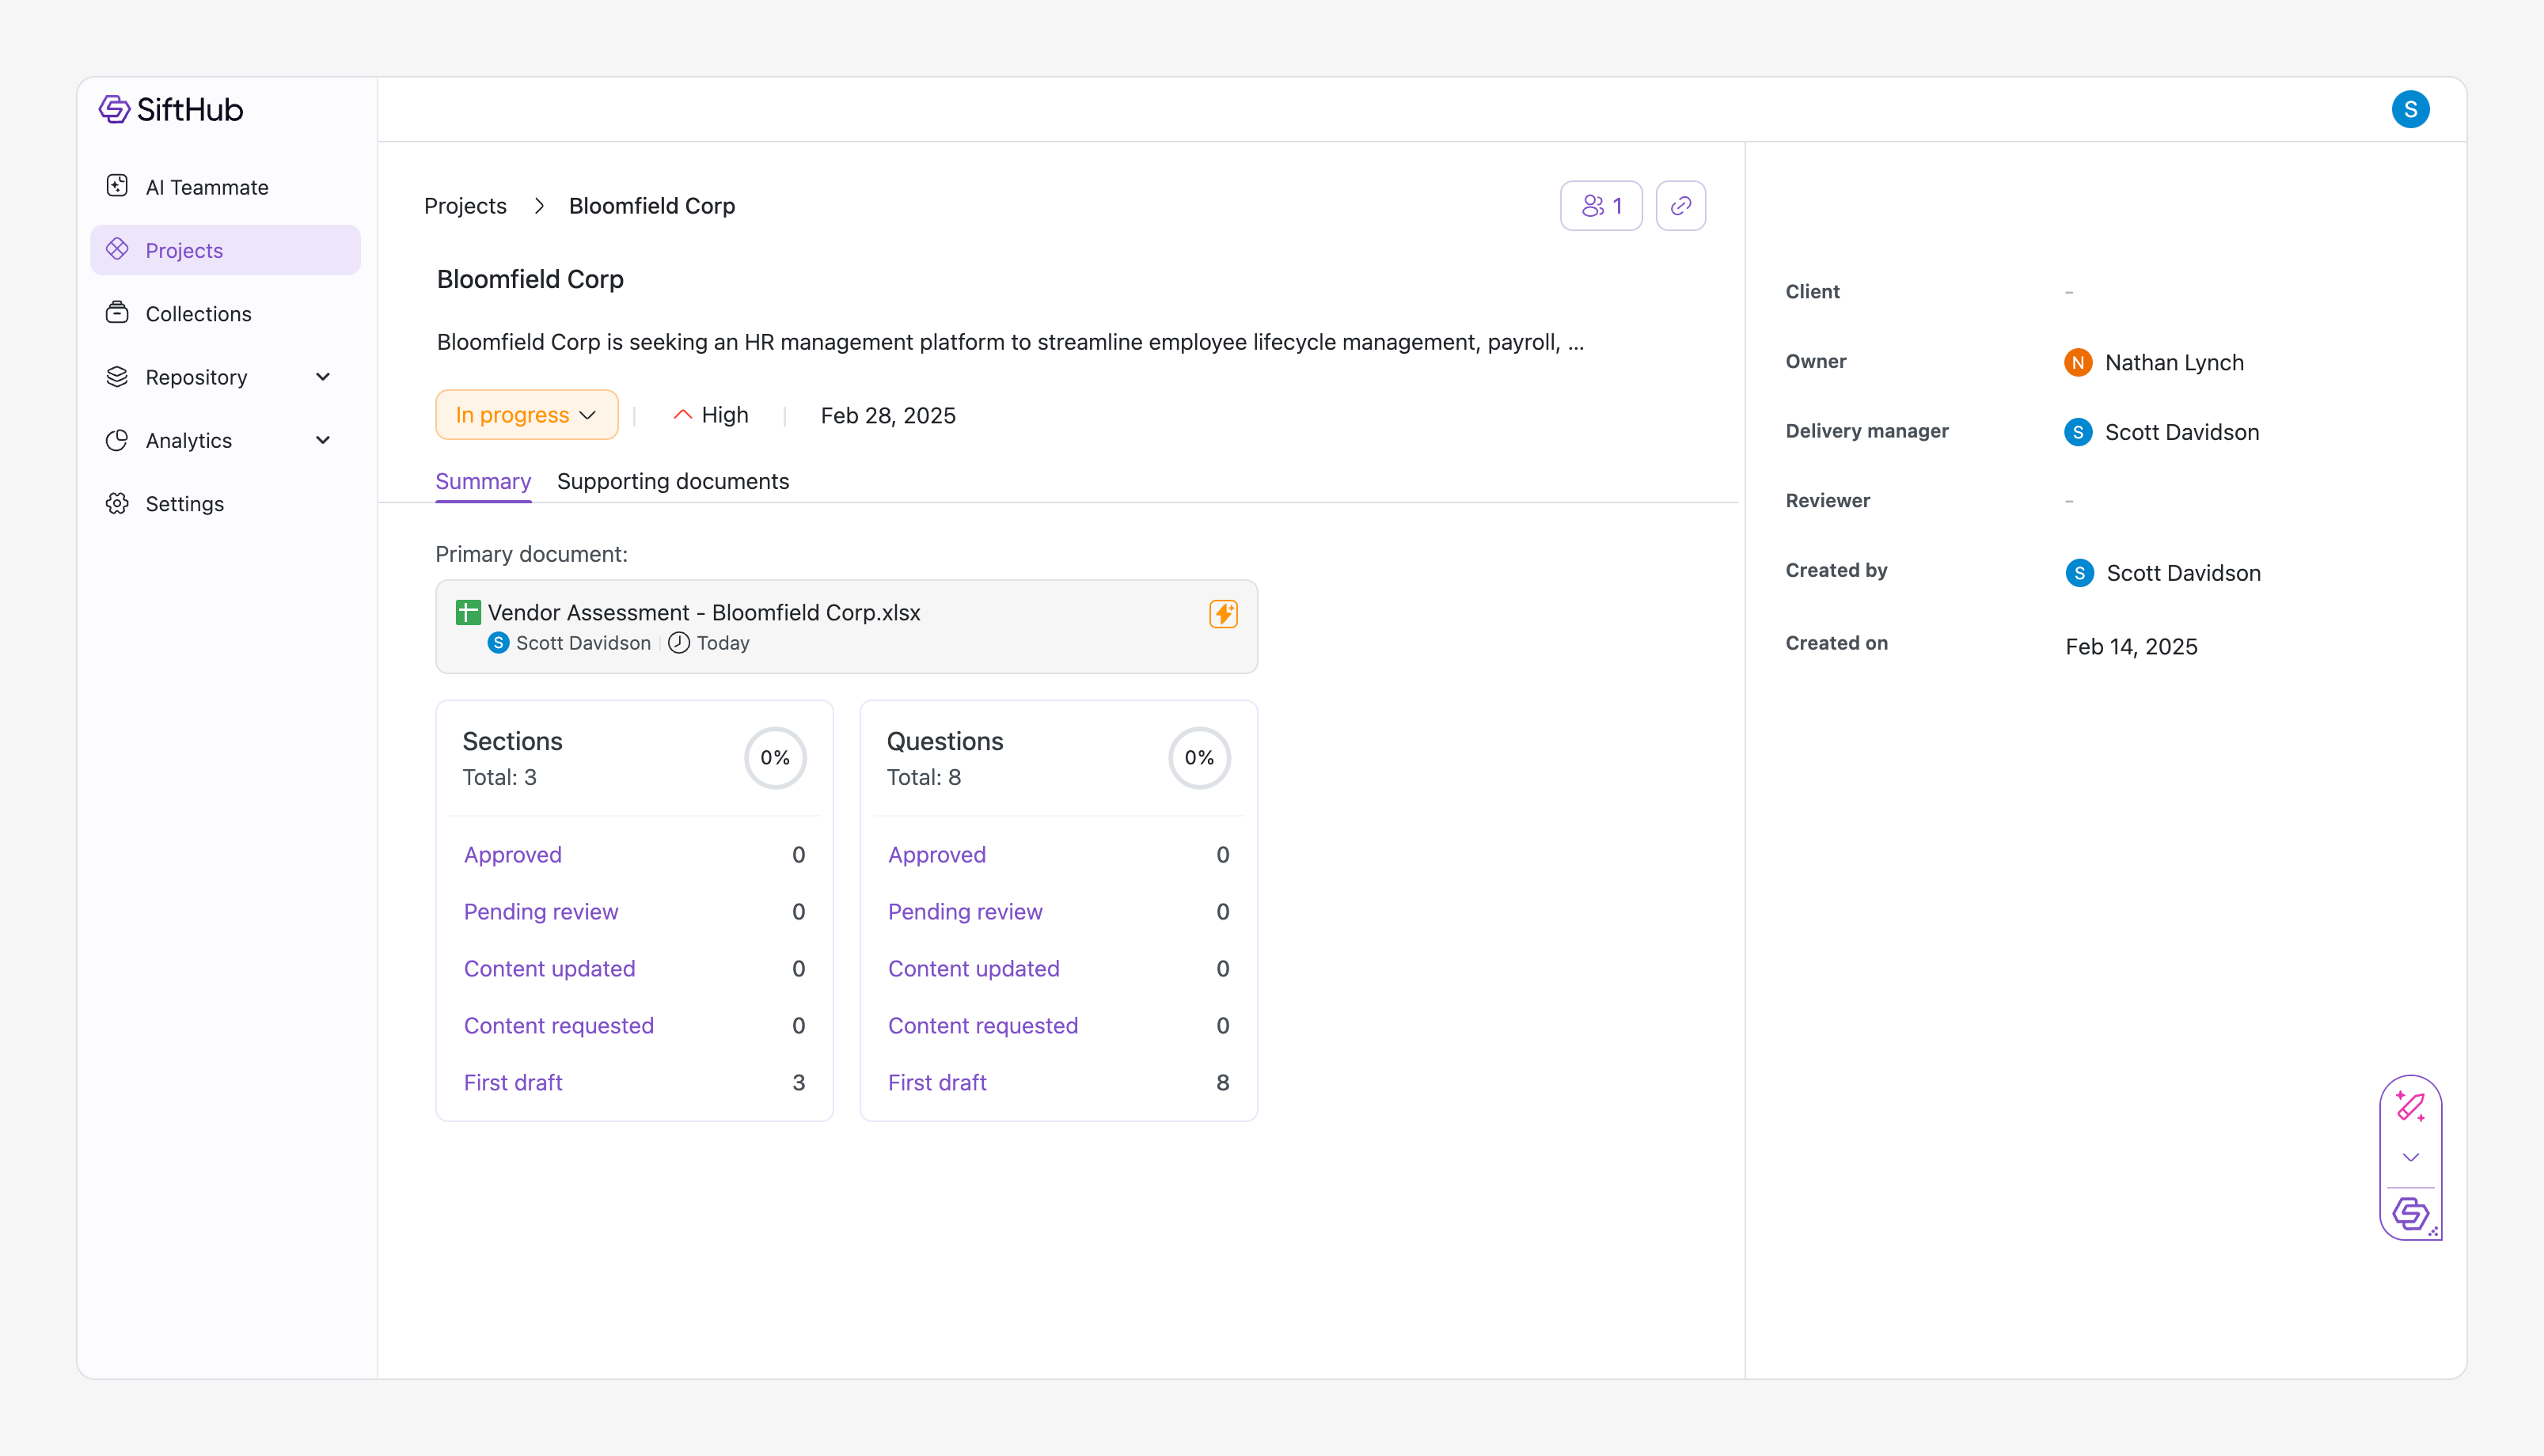2544x1456 pixels.
Task: Open Questions First draft link
Action: point(937,1083)
